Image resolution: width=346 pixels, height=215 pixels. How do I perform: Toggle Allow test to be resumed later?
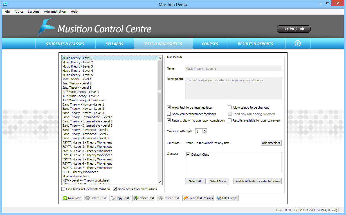pyautogui.click(x=169, y=107)
